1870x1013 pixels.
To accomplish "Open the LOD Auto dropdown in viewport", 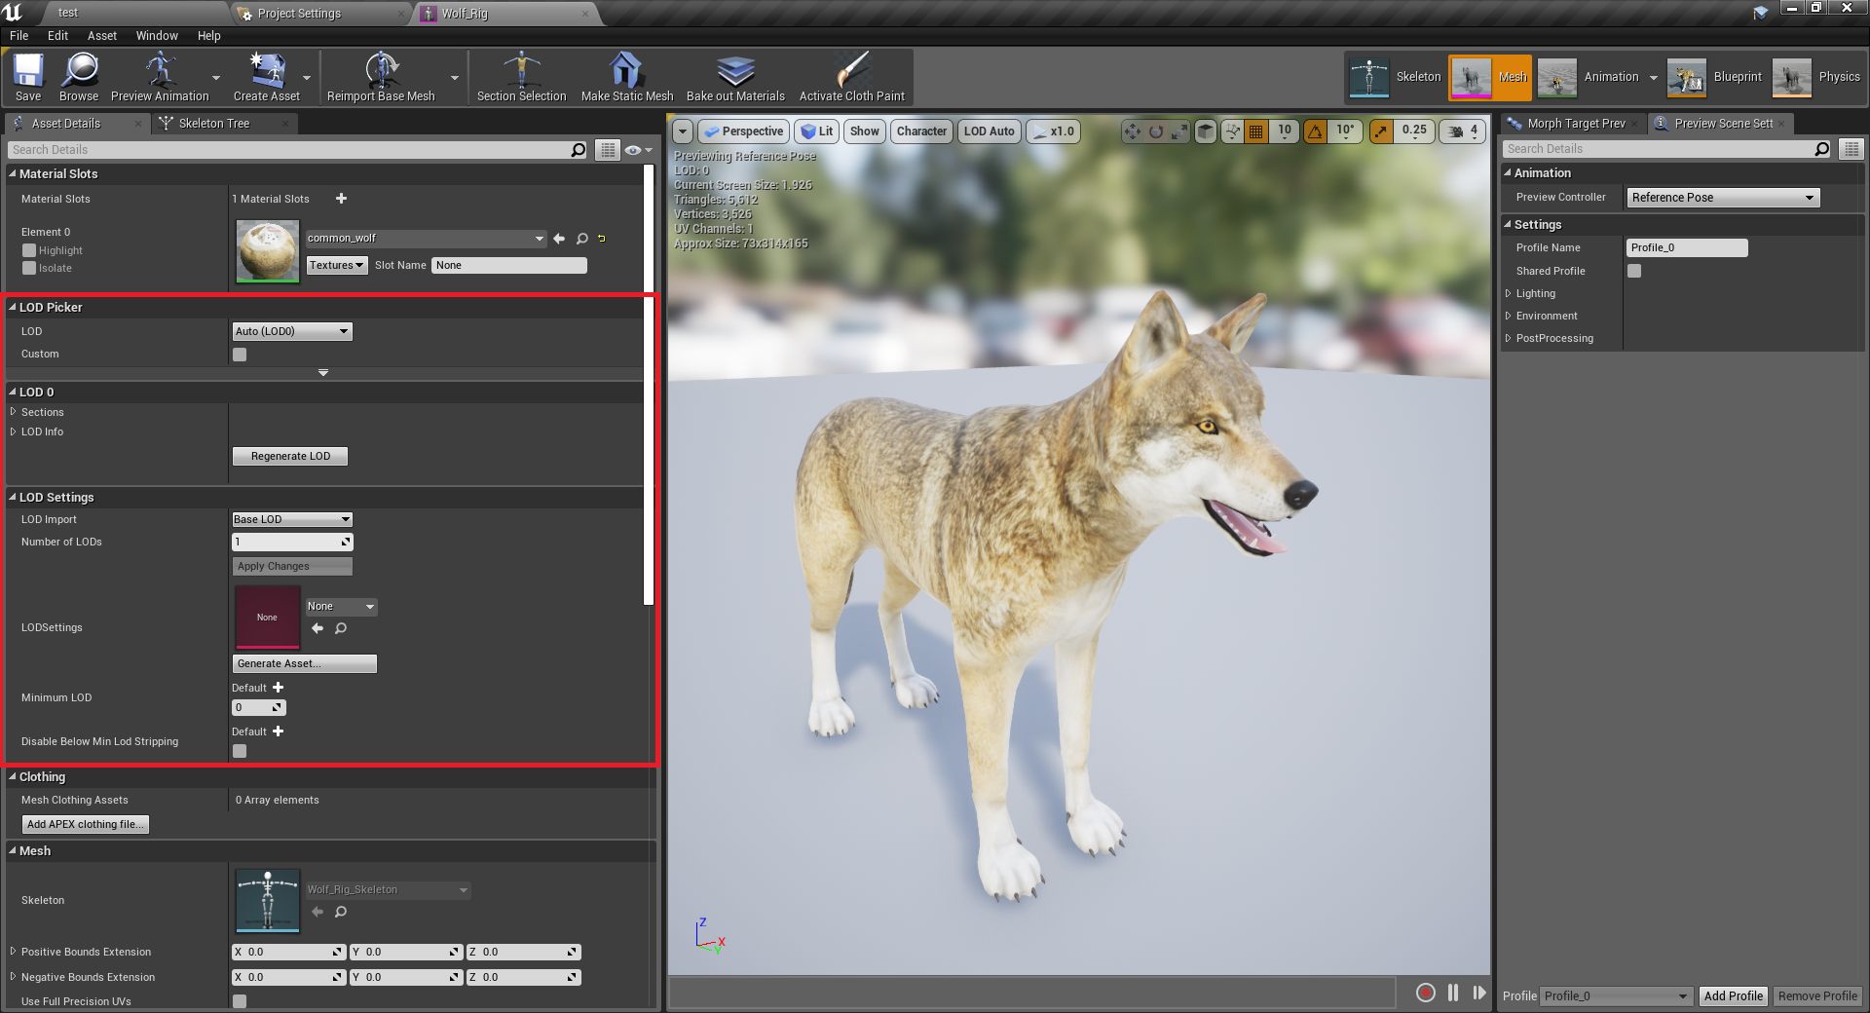I will tap(989, 131).
